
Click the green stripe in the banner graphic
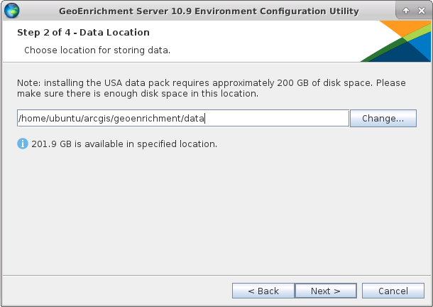tap(382, 48)
